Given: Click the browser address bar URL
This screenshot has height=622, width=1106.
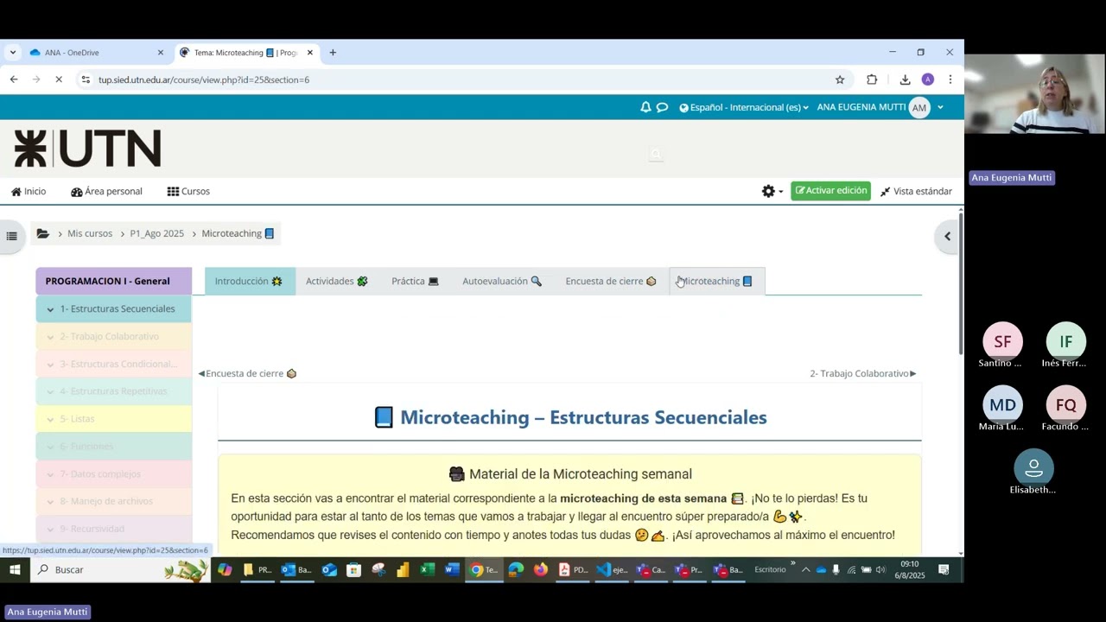Looking at the screenshot, I should pos(204,79).
